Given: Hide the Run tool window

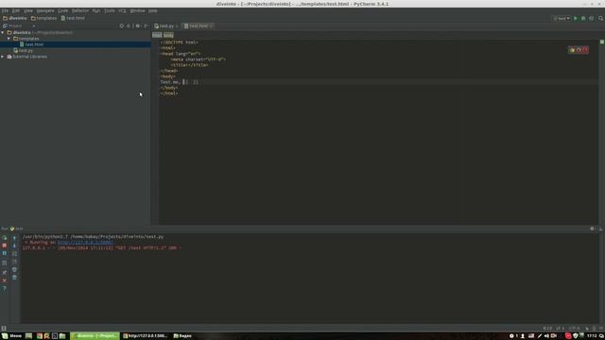Looking at the screenshot, I should tap(601, 229).
